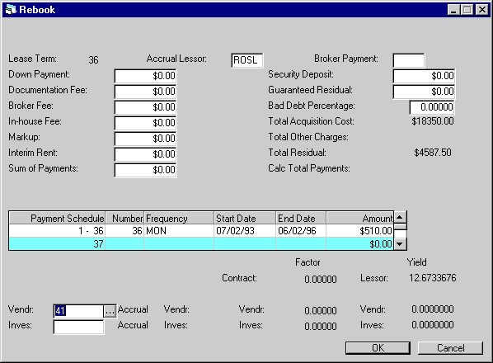This screenshot has height=363, width=493.
Task: Select the Down Payment amount field
Action: tap(145, 76)
